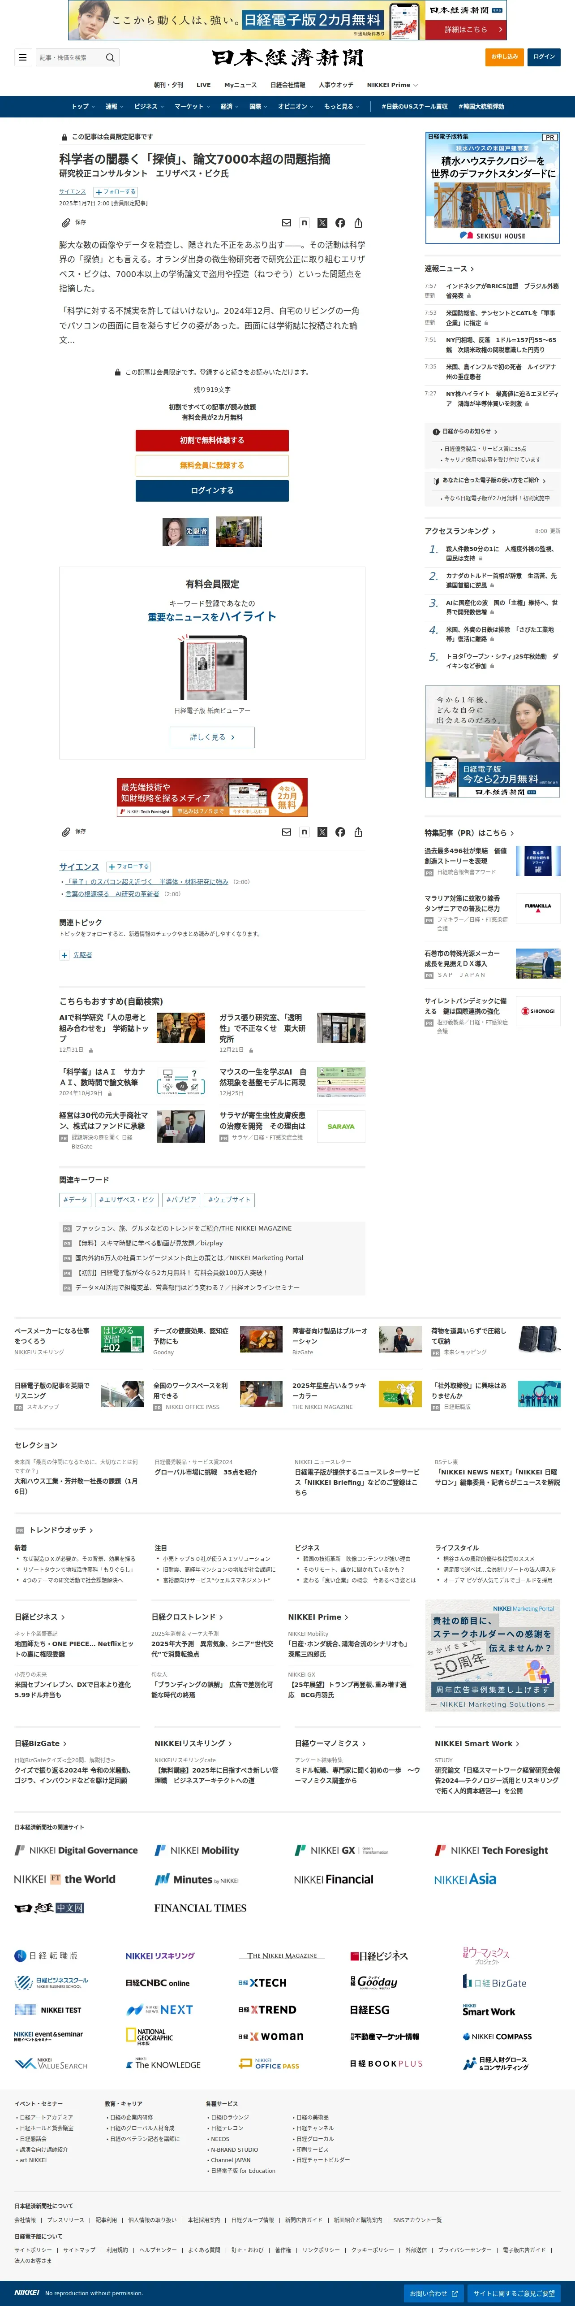This screenshot has width=575, height=2306.
Task: Open the アクセスランキング section heading
Action: 459,531
